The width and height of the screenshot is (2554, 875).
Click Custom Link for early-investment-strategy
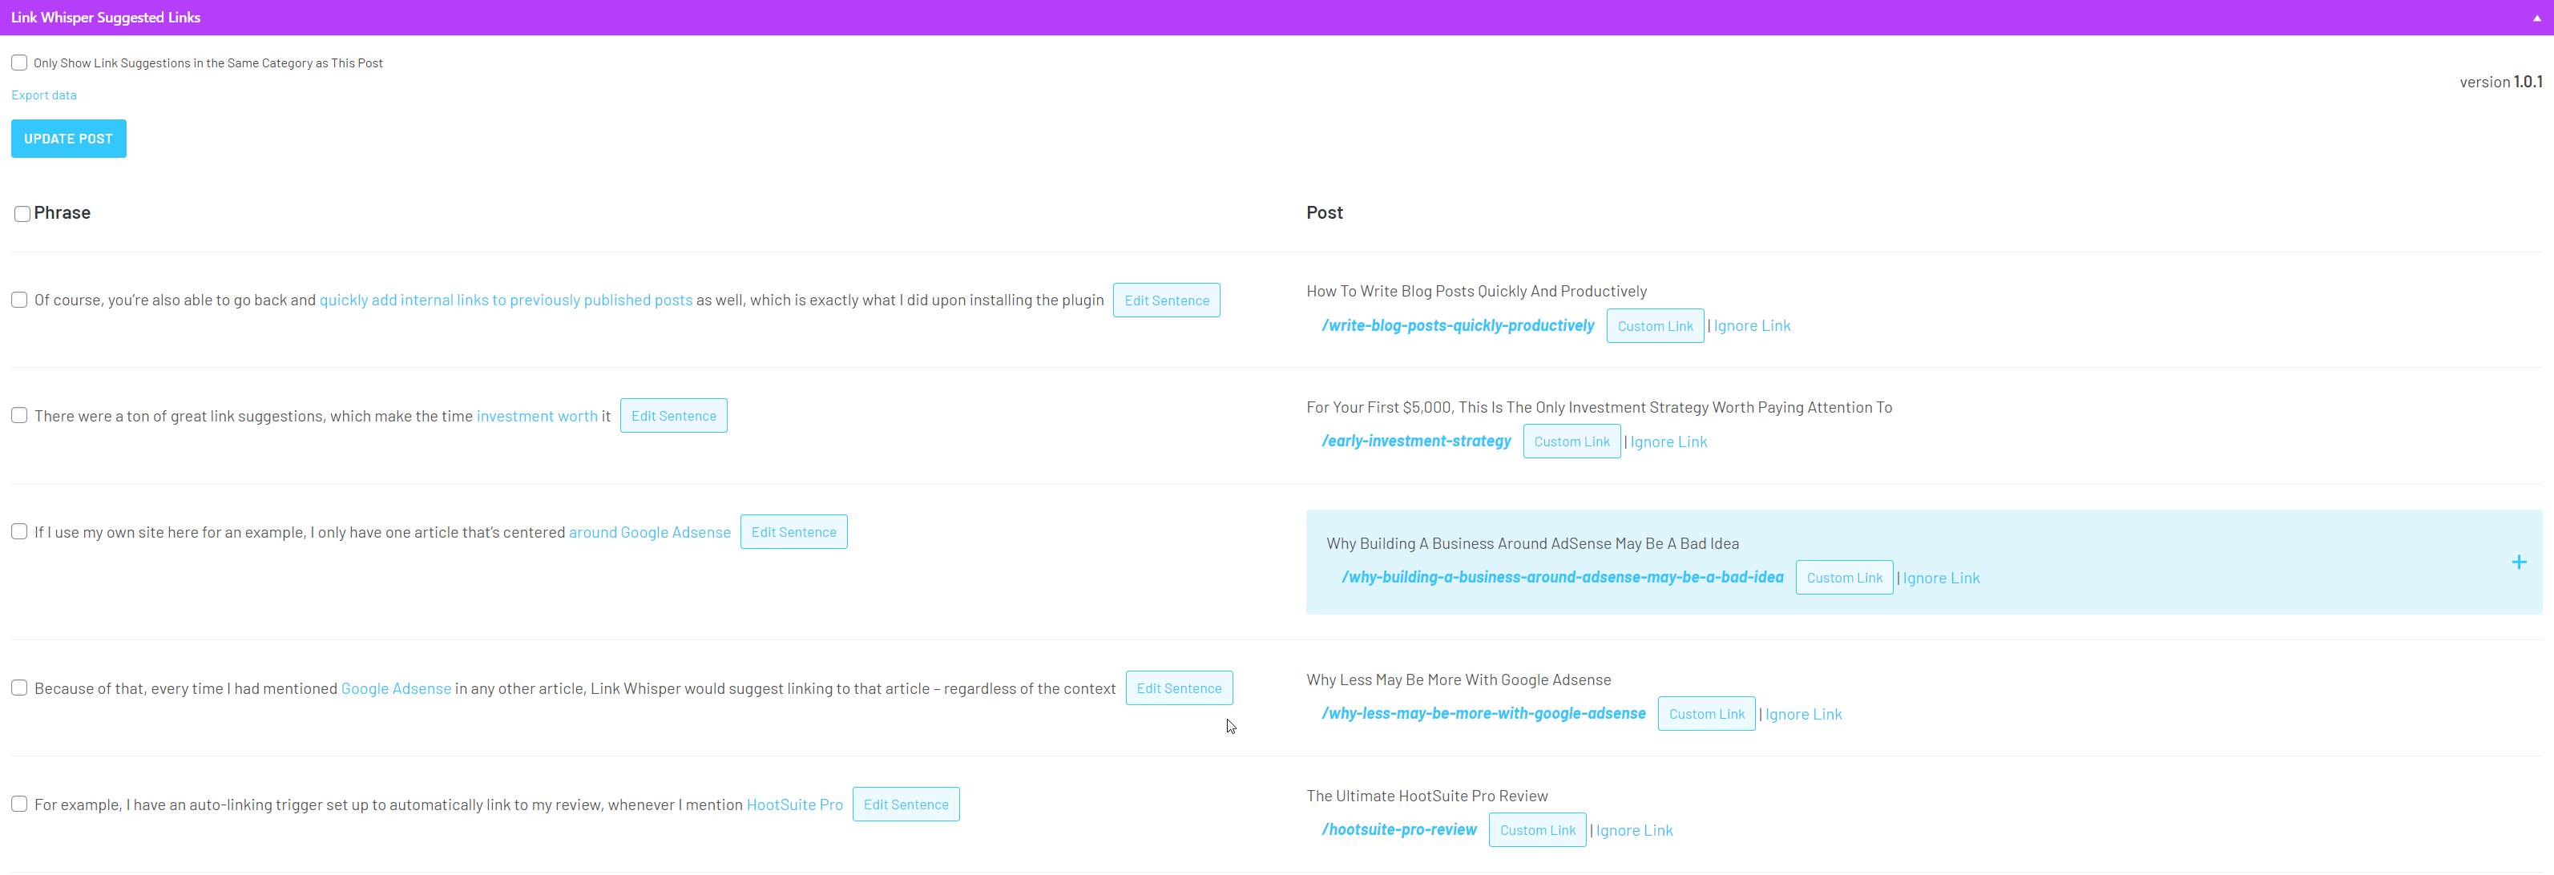coord(1570,442)
